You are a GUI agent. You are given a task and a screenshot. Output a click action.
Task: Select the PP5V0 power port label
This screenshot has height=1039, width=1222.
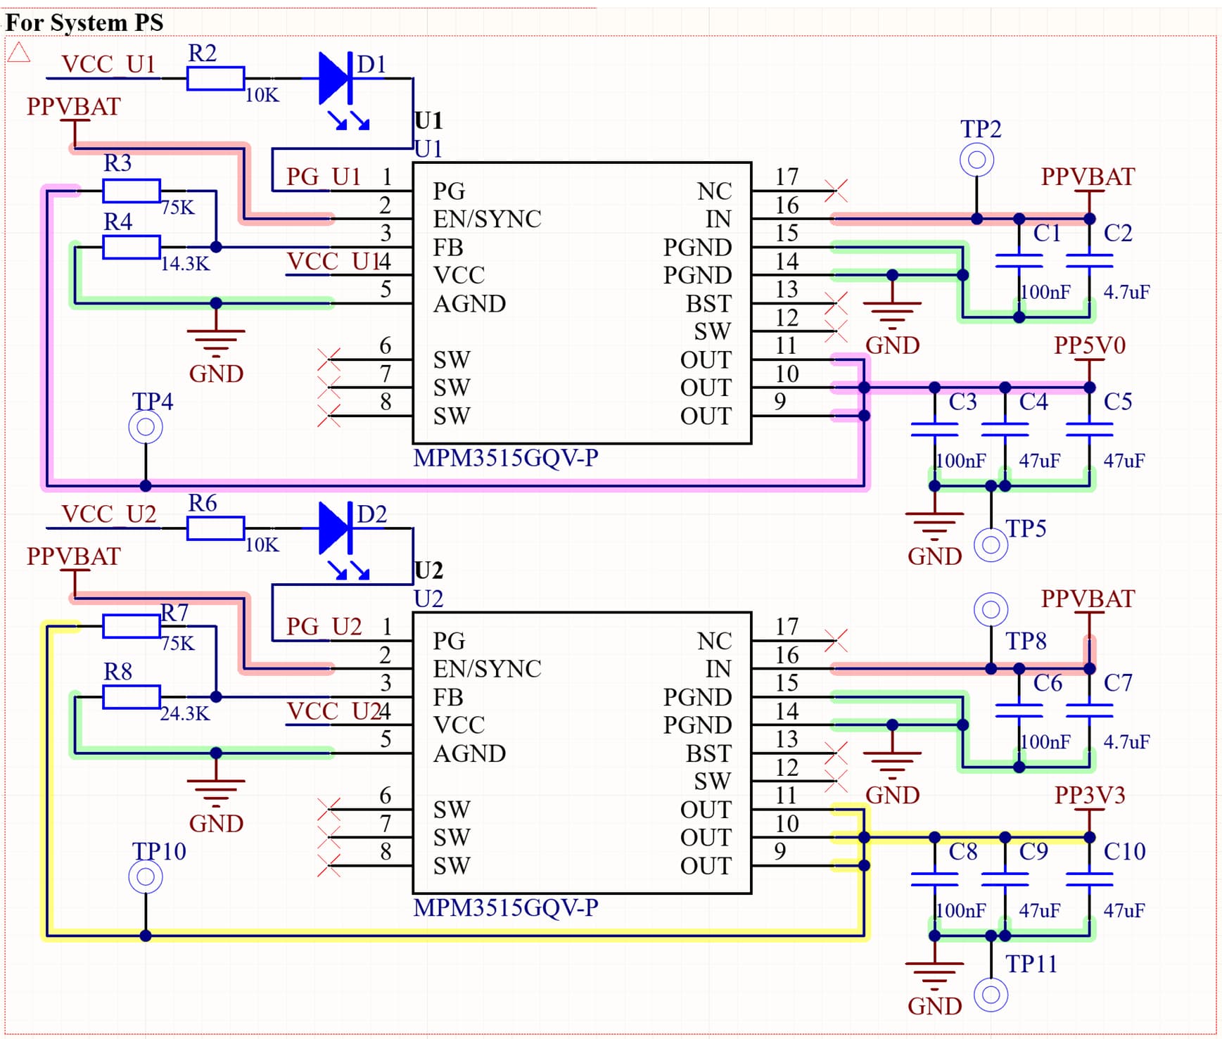point(1089,345)
